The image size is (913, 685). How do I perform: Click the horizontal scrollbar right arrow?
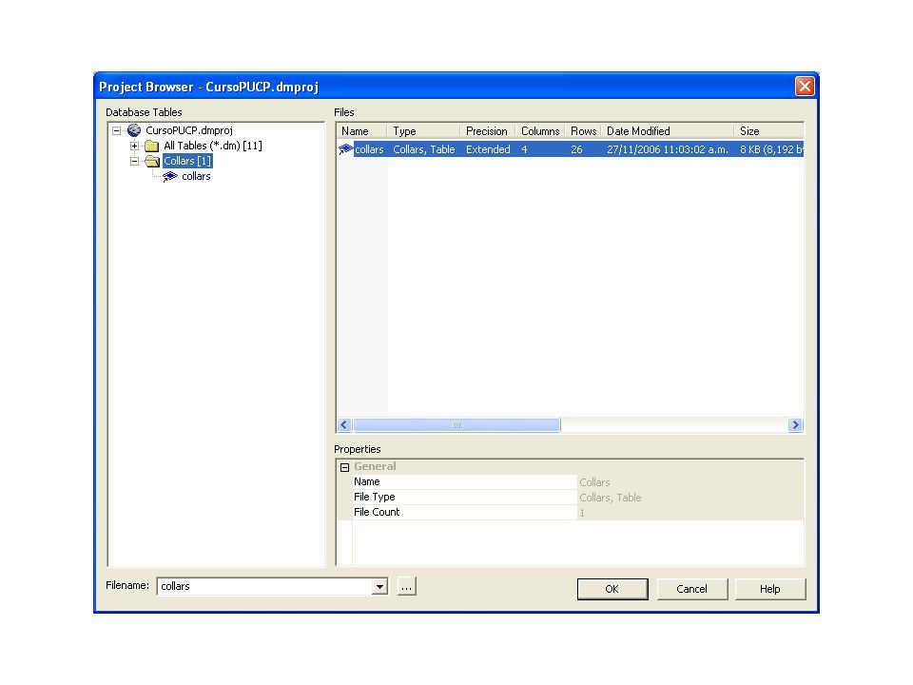pyautogui.click(x=795, y=424)
